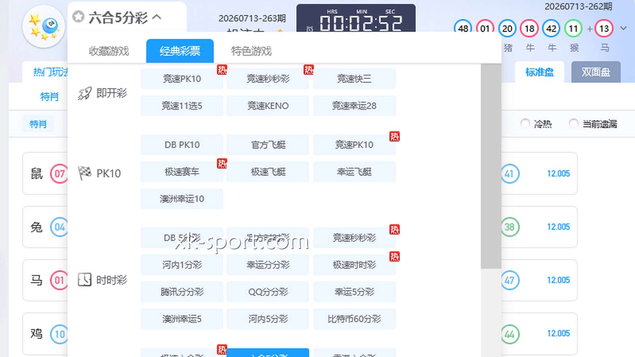The width and height of the screenshot is (635, 357).
Task: Open 腾讯分分彩 game
Action: pos(182,292)
